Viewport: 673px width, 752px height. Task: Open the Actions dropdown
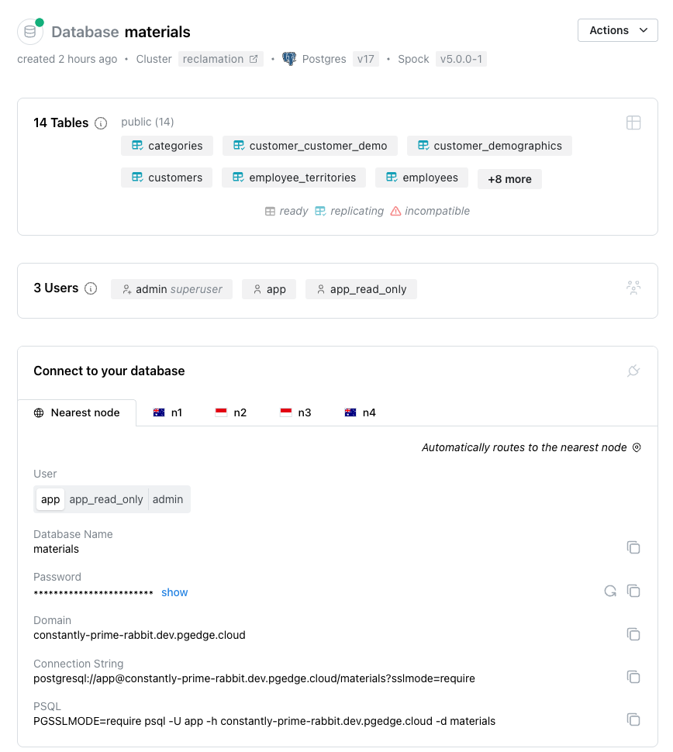pyautogui.click(x=617, y=29)
